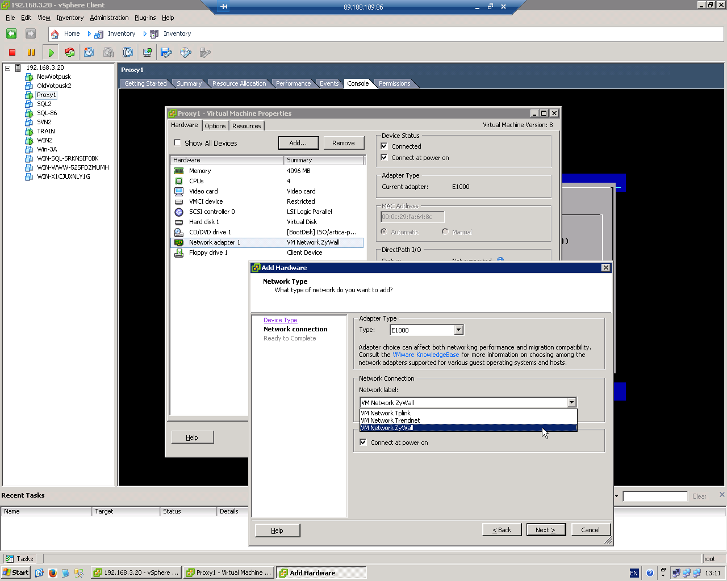Viewport: 727px width, 581px height.
Task: Click the SCSI controller 0 row icon
Action: 179,212
